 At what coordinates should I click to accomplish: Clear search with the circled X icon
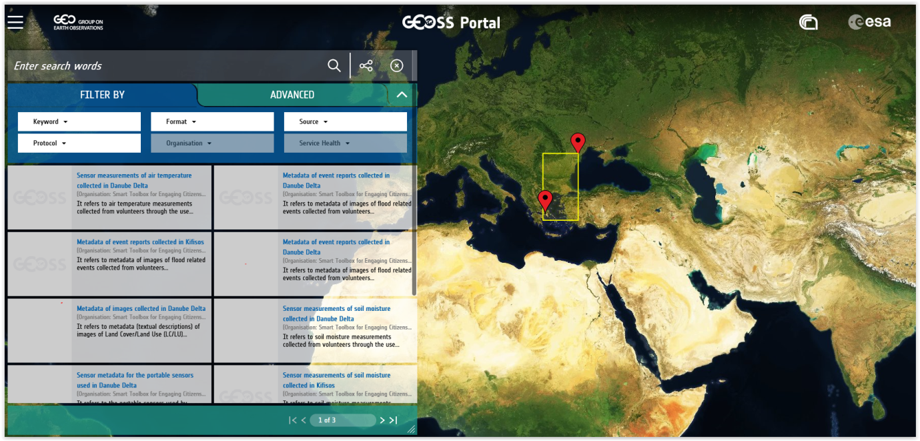(x=397, y=65)
